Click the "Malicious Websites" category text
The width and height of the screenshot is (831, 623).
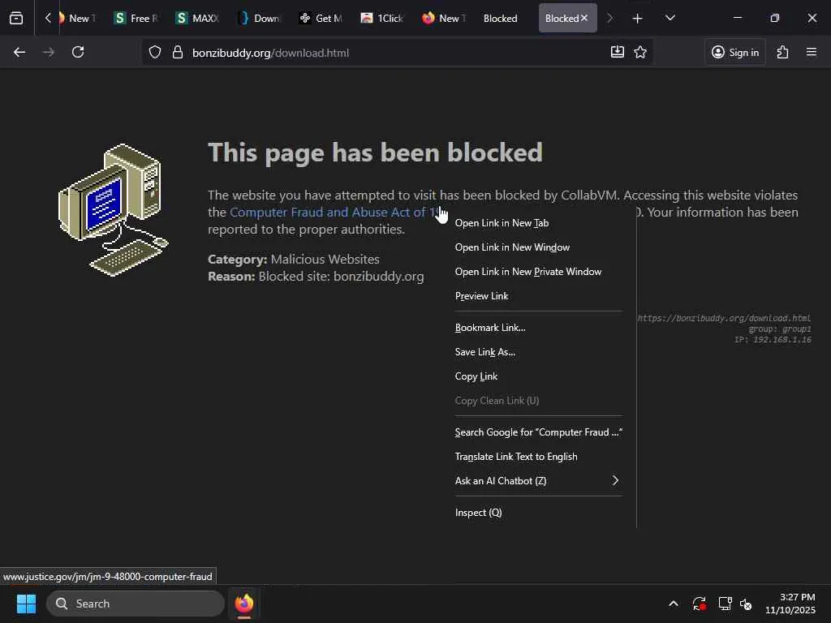[x=325, y=259]
